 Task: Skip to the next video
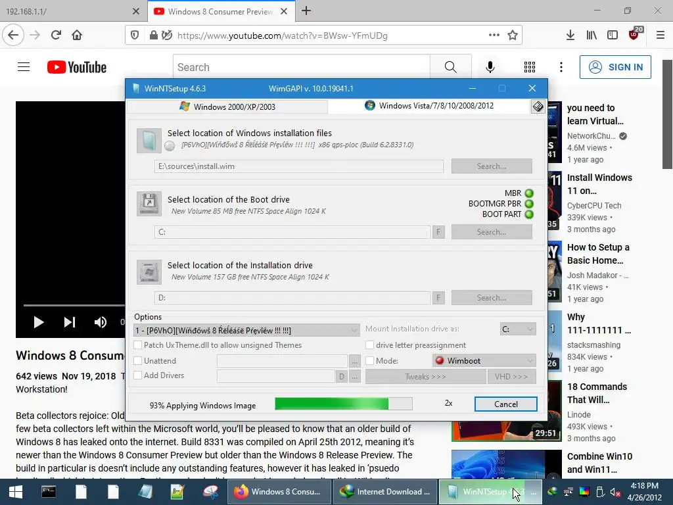point(70,322)
